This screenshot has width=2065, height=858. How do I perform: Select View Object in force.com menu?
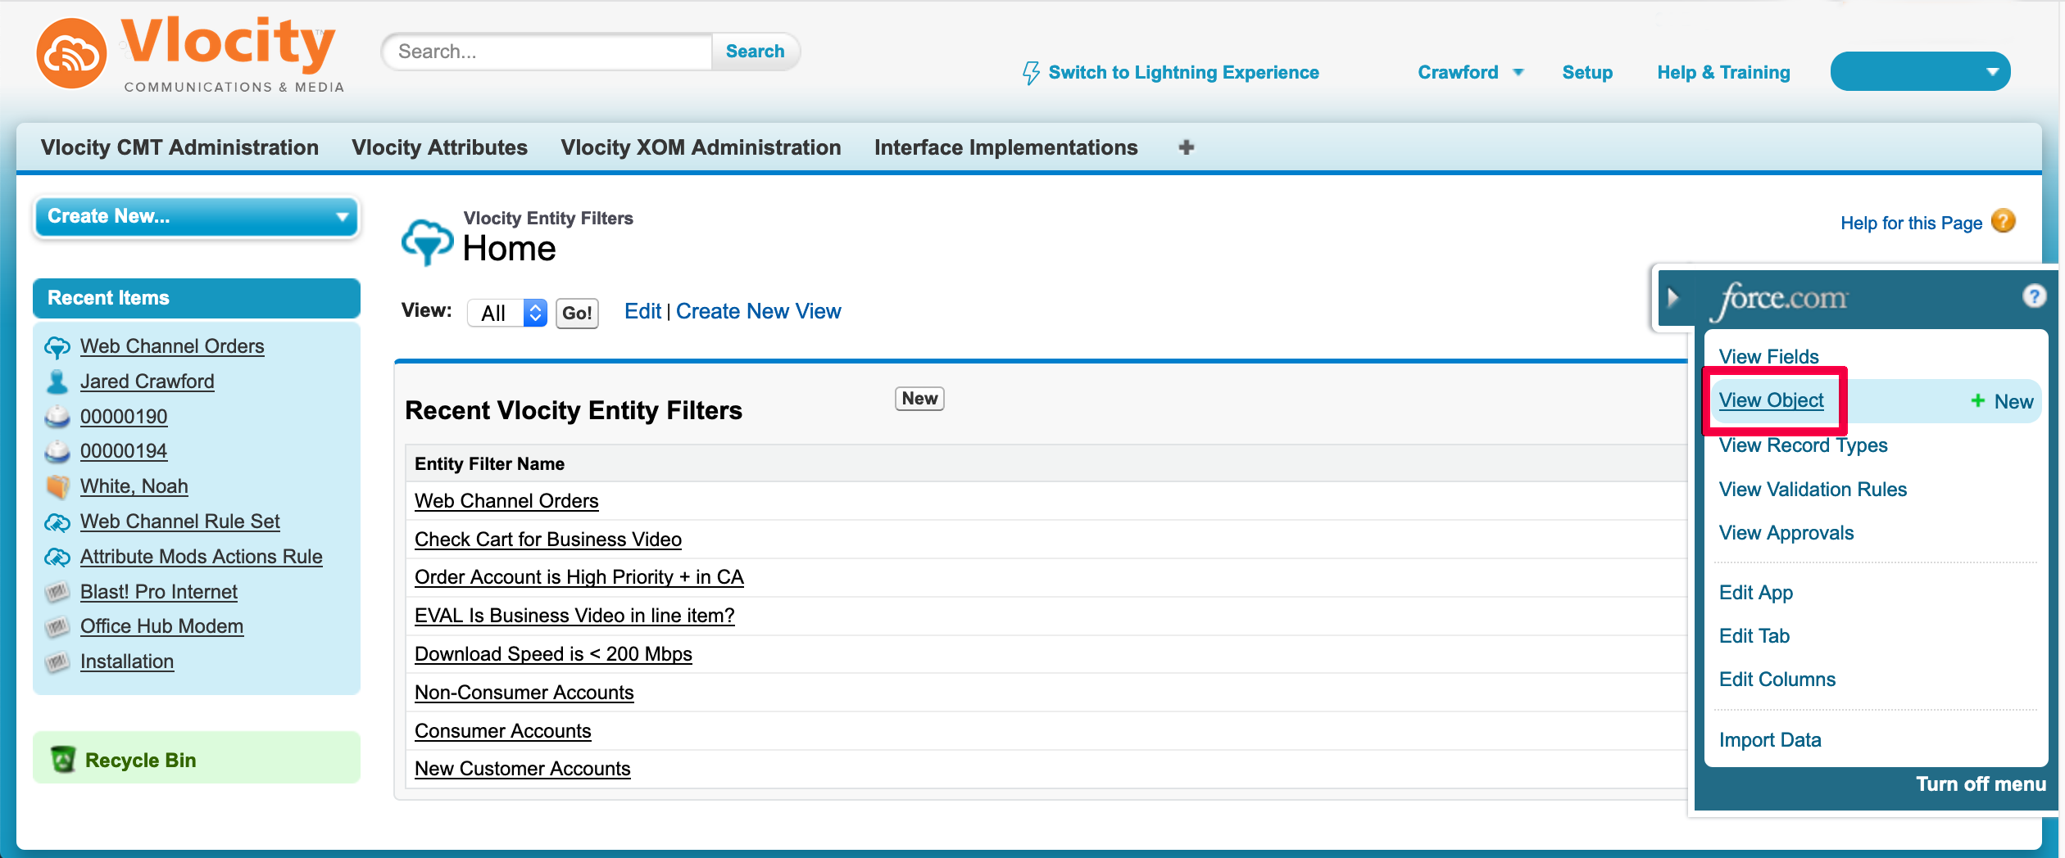1771,400
